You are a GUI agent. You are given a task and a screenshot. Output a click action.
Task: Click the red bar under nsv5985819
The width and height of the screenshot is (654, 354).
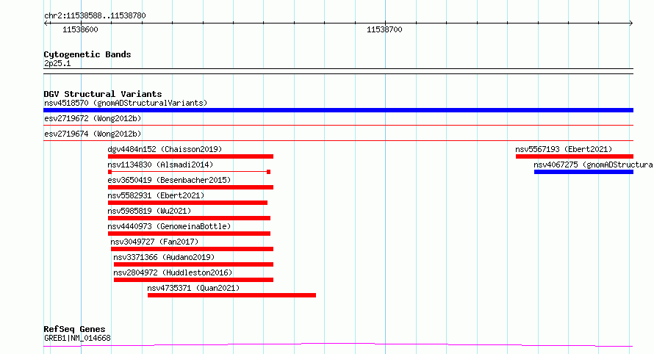[189, 218]
